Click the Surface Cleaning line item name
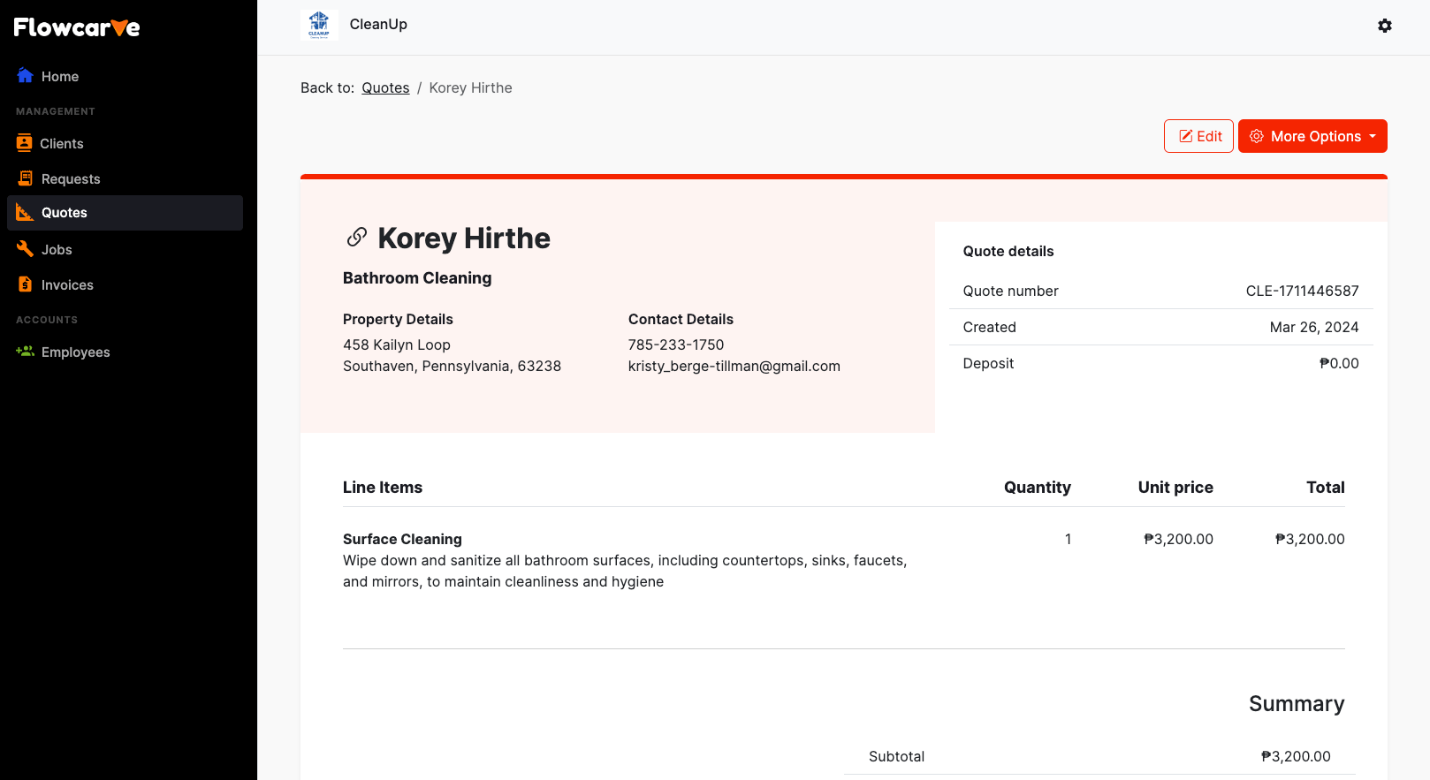The width and height of the screenshot is (1430, 780). [402, 539]
